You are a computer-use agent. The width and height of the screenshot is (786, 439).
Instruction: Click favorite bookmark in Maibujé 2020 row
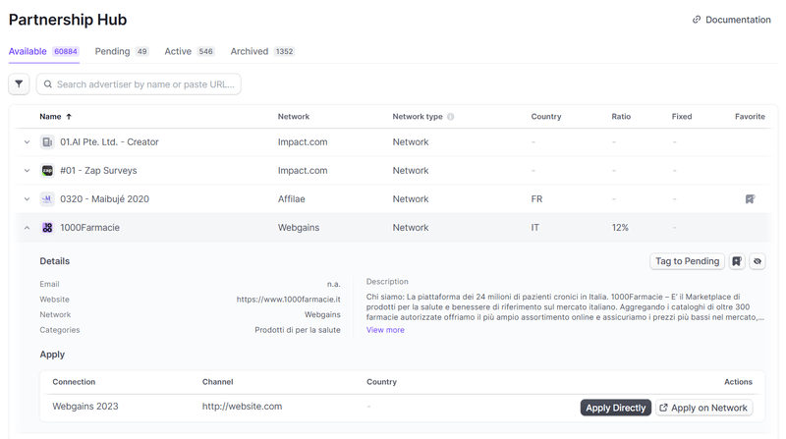click(x=750, y=199)
